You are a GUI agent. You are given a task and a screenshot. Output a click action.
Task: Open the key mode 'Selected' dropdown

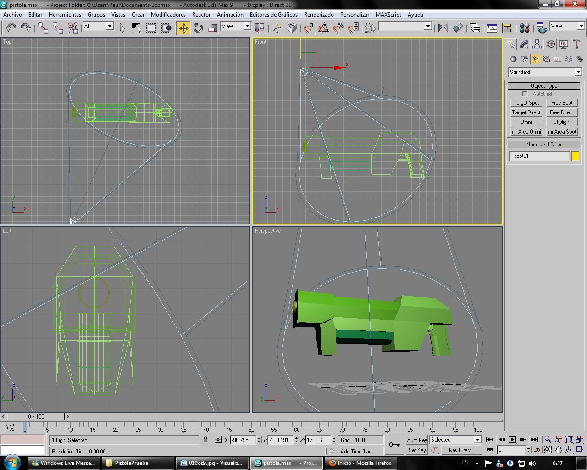coord(455,440)
